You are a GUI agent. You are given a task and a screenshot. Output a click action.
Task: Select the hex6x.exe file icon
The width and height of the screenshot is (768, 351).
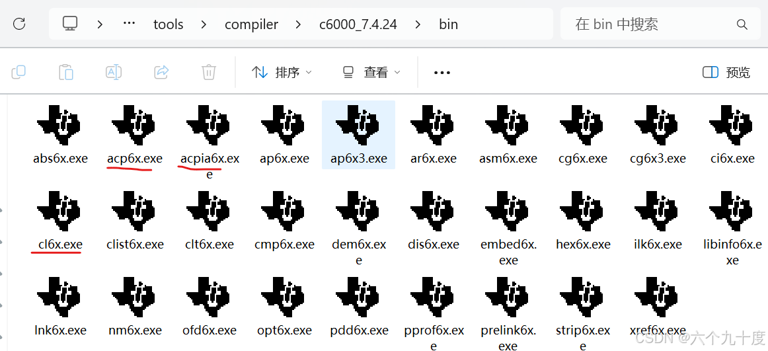582,211
